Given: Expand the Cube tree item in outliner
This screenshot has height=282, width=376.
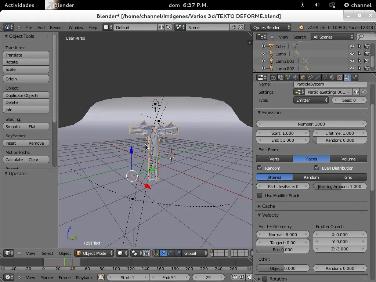Looking at the screenshot, I should tap(263, 46).
